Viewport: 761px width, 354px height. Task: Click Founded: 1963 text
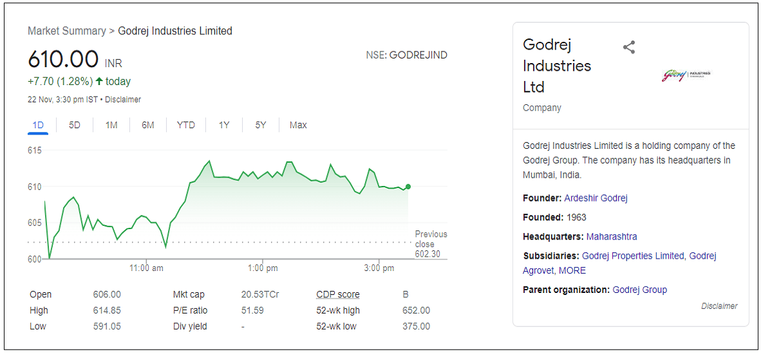coord(555,218)
